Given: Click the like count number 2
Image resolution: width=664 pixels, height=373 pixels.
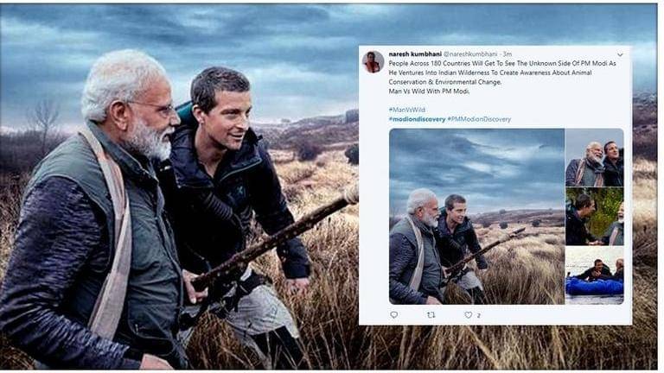Looking at the screenshot, I should click(479, 314).
